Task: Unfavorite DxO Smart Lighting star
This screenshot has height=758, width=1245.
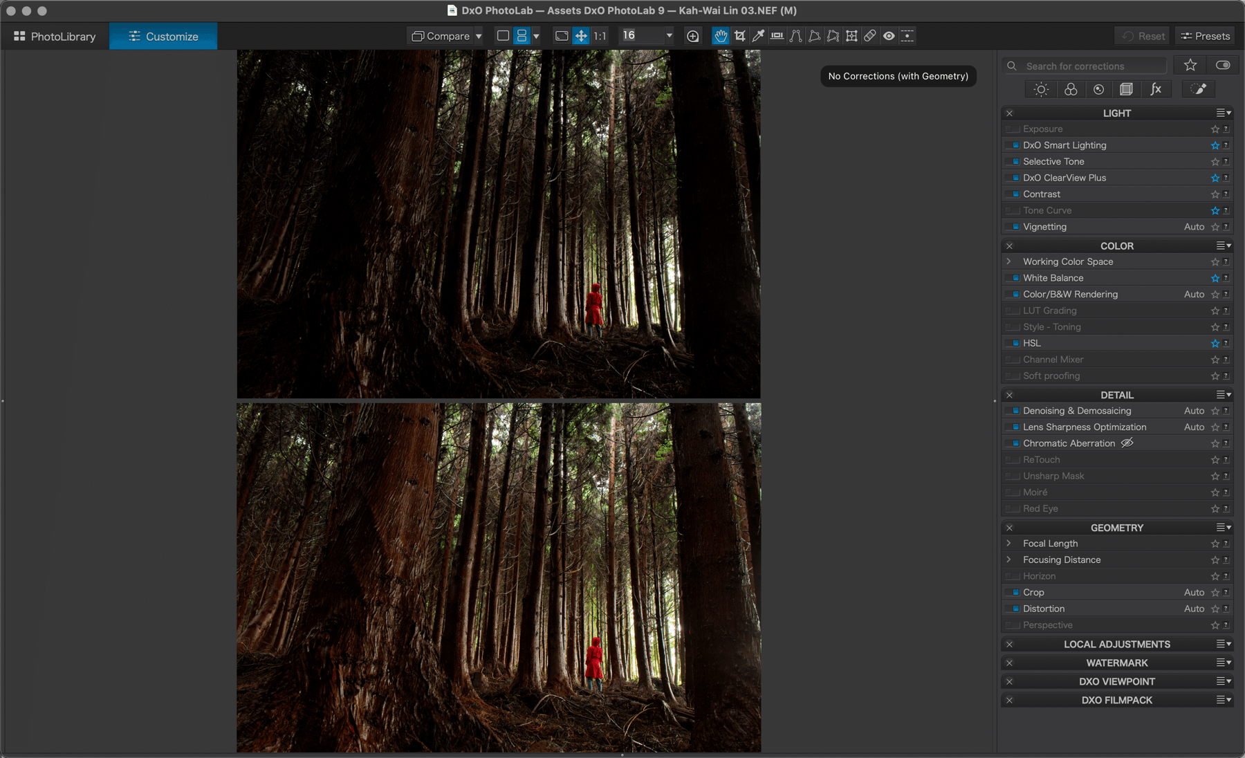Action: 1215,145
